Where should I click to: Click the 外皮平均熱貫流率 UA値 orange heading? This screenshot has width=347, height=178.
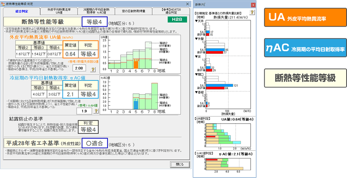pos(36,37)
